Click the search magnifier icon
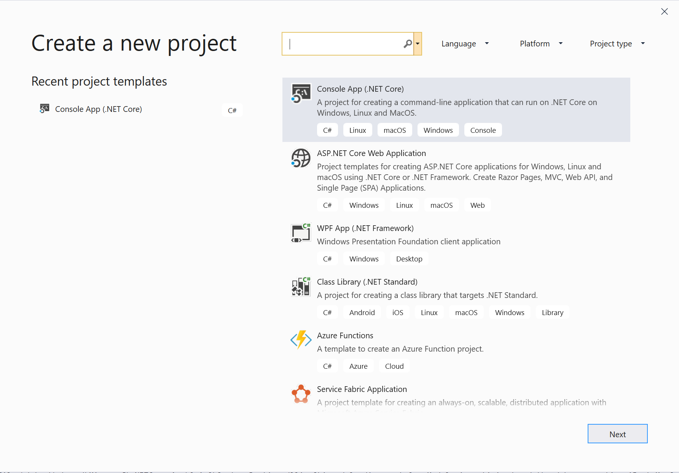The height and width of the screenshot is (473, 679). tap(408, 44)
